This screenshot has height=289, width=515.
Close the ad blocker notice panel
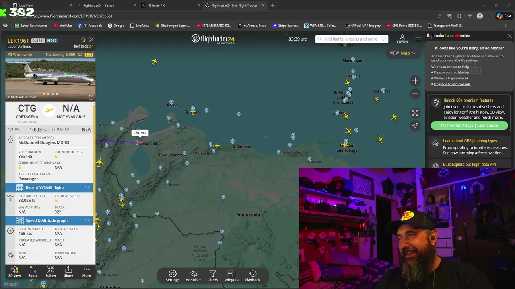point(509,36)
